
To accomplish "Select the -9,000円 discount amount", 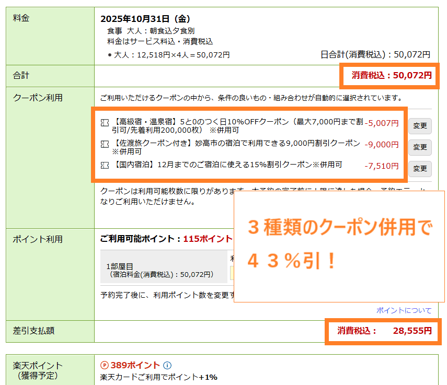I will (382, 145).
